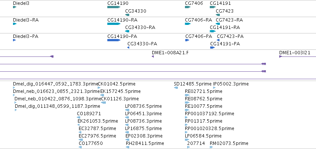Select the CO177650 feature label
Image resolution: width=316 pixels, height=149 pixels.
(91, 143)
